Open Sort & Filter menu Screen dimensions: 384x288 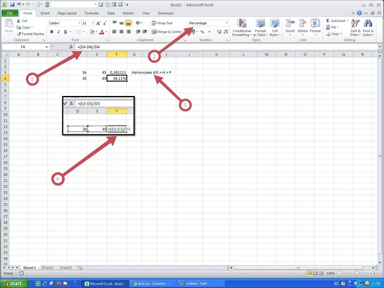click(x=356, y=27)
